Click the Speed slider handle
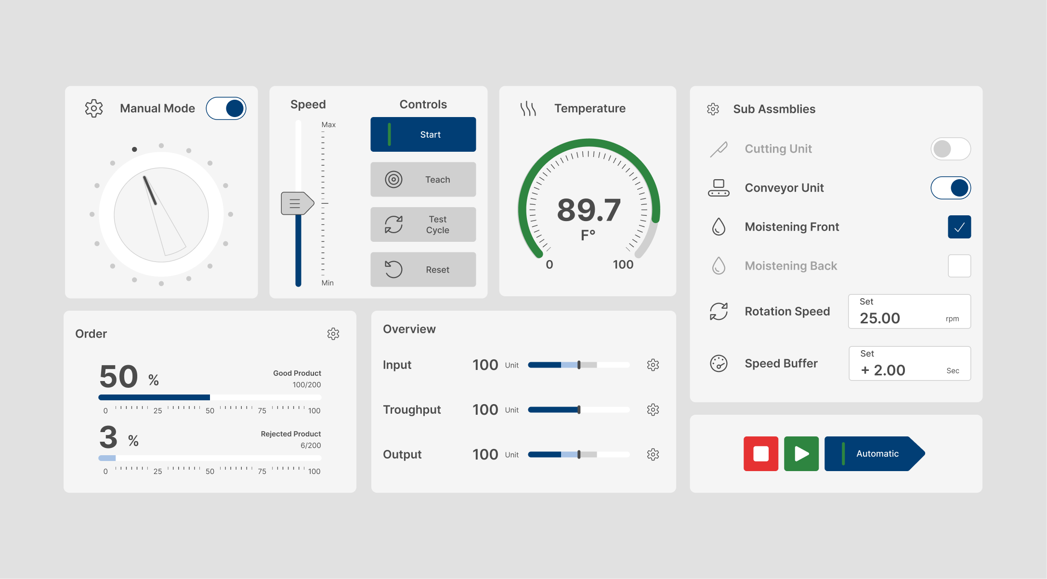 pyautogui.click(x=297, y=203)
